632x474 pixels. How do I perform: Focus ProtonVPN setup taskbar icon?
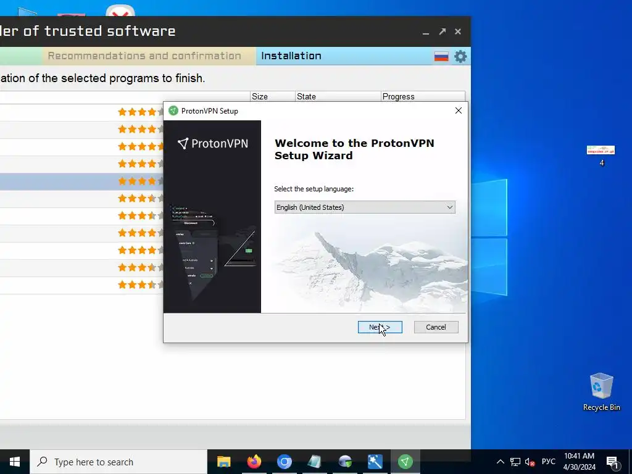pos(405,462)
